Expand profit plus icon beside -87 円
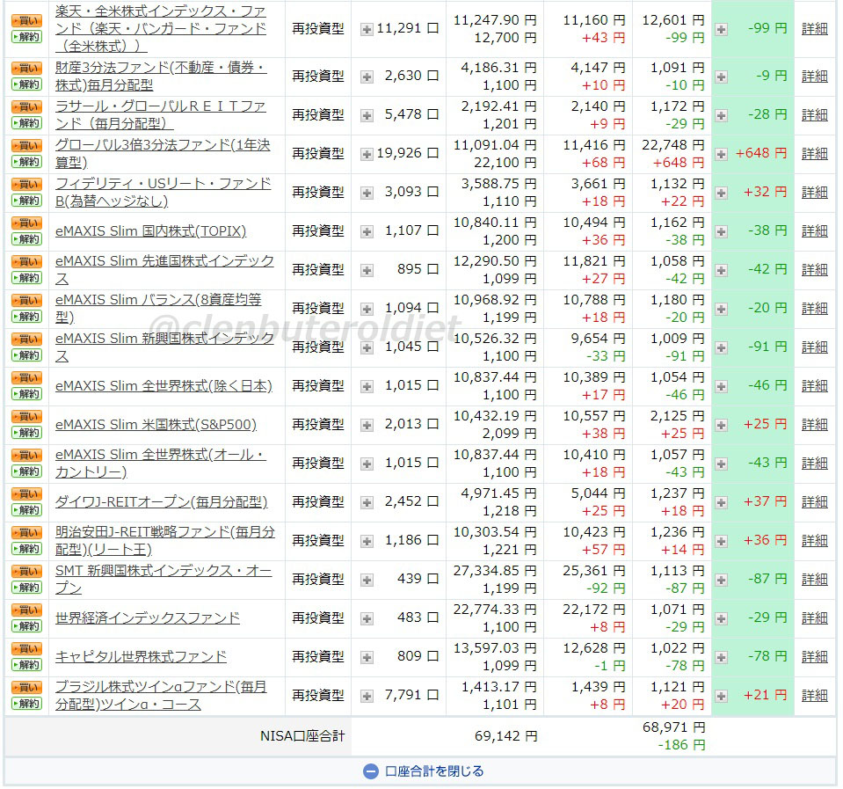This screenshot has height=789, width=843. point(722,581)
